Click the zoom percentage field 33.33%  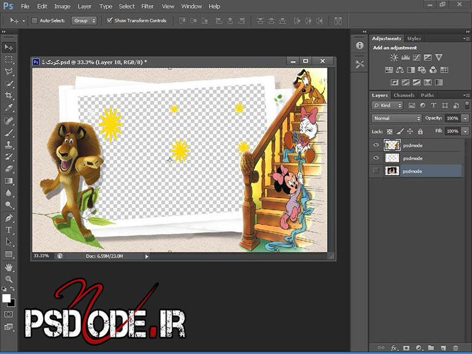(42, 256)
